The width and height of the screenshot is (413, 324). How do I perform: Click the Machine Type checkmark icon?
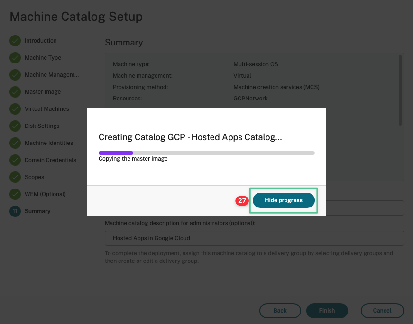[15, 58]
